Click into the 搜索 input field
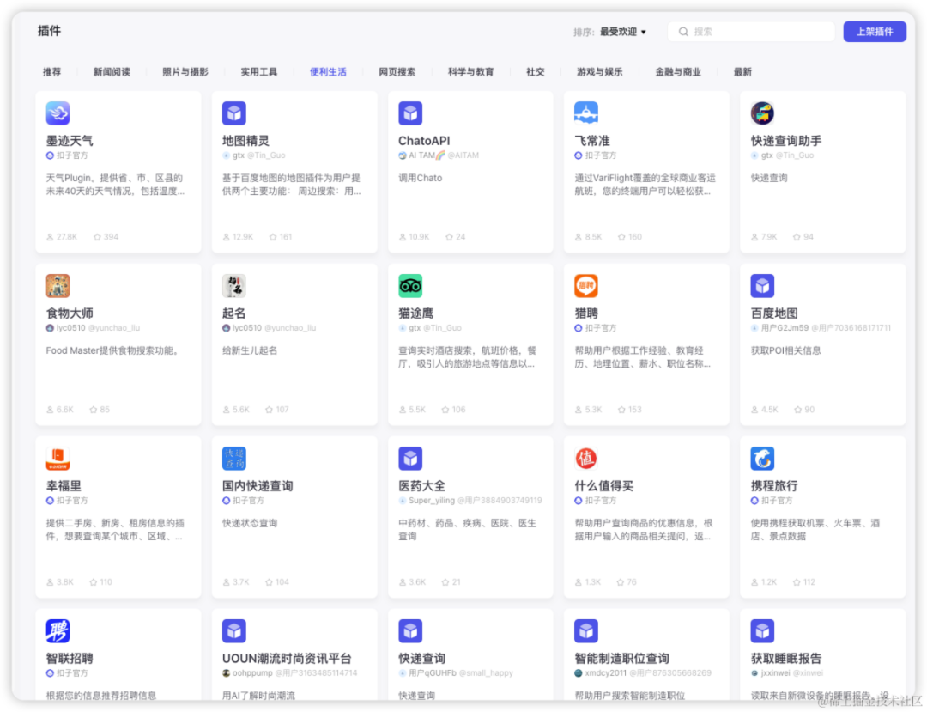927x712 pixels. [751, 32]
